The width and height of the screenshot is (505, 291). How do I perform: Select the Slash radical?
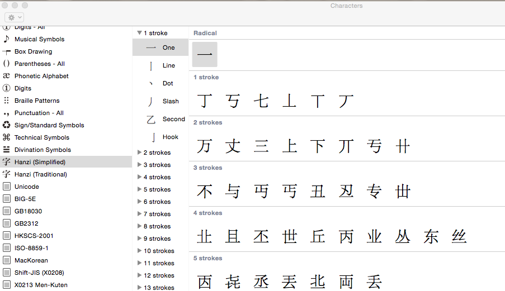pyautogui.click(x=170, y=101)
